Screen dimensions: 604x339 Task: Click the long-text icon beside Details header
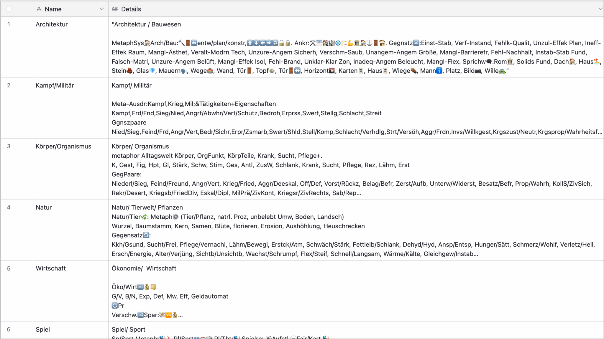[x=115, y=9]
